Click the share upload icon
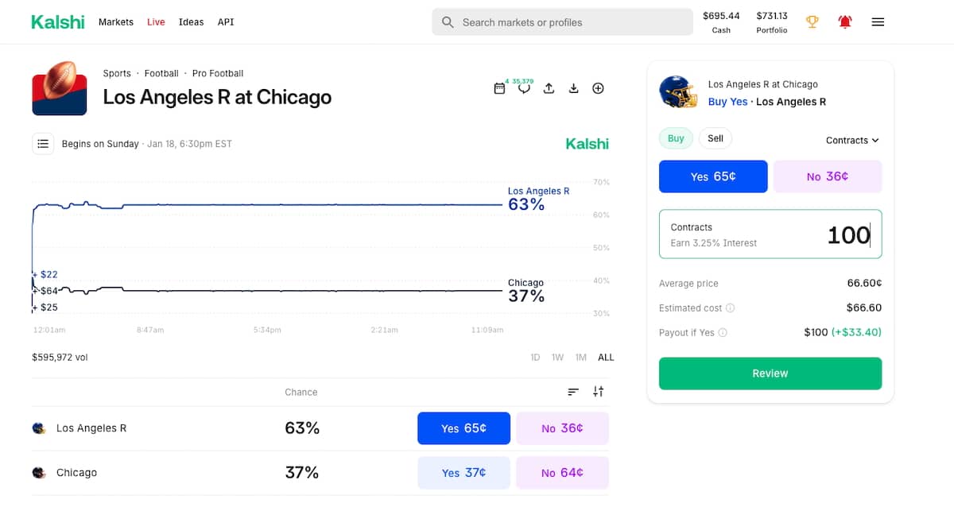 point(549,88)
